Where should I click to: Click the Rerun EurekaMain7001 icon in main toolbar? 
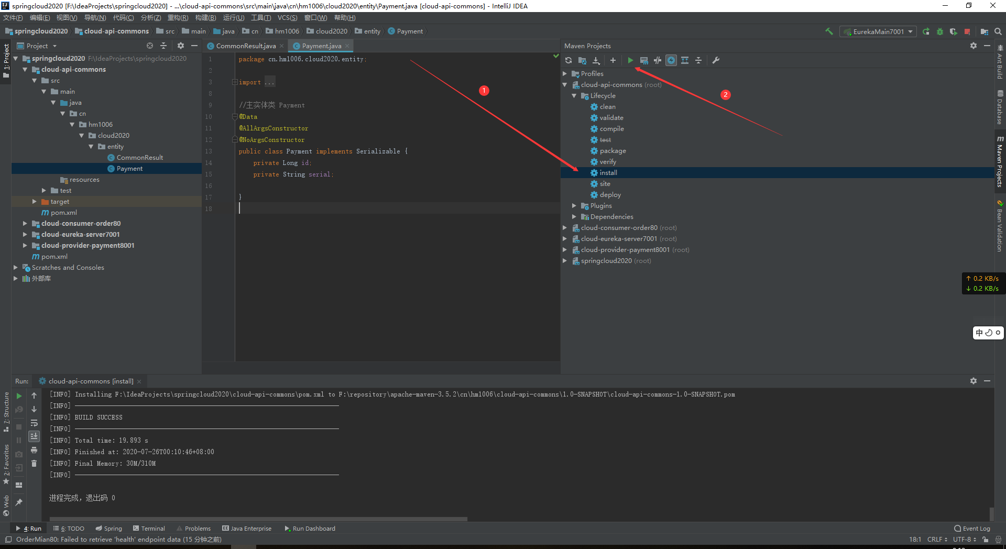(x=926, y=31)
